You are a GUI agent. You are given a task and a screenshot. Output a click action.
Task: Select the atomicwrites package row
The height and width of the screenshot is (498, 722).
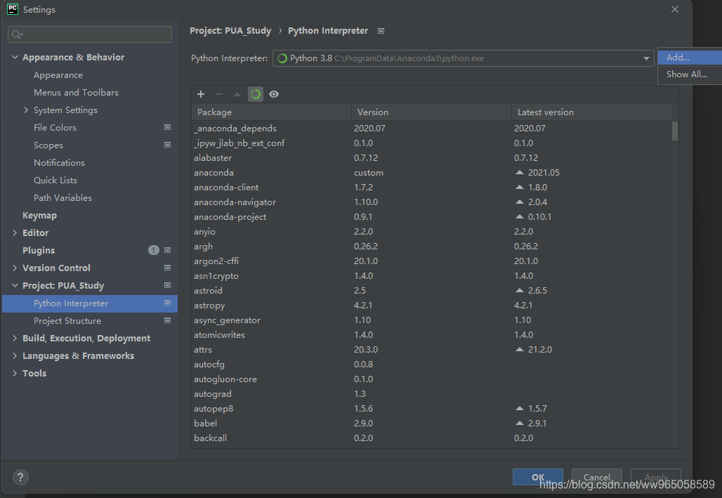pyautogui.click(x=431, y=334)
